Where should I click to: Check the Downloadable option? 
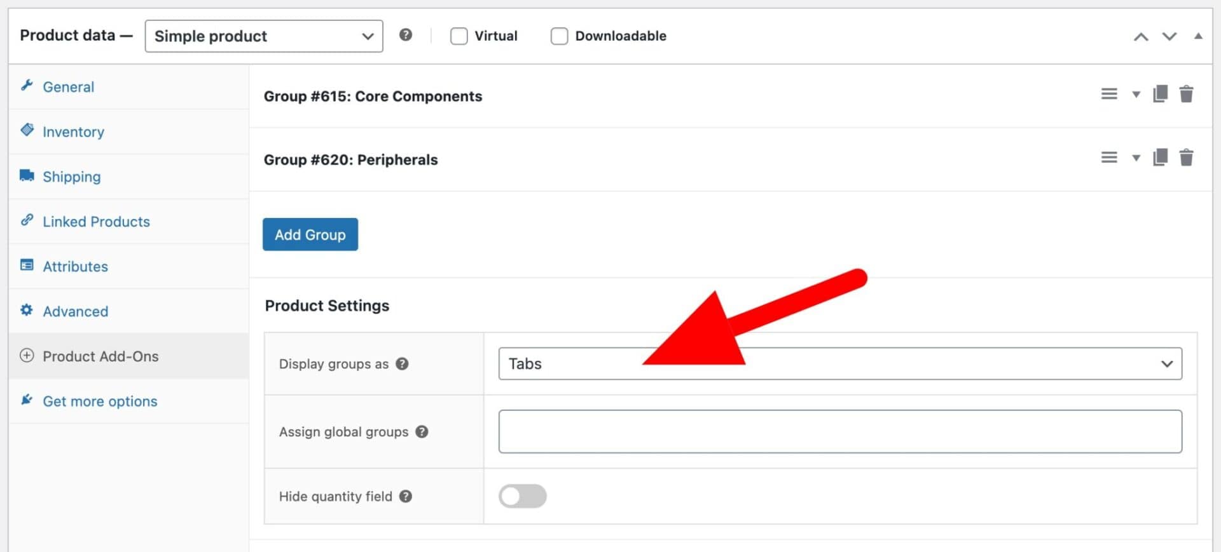coord(559,36)
